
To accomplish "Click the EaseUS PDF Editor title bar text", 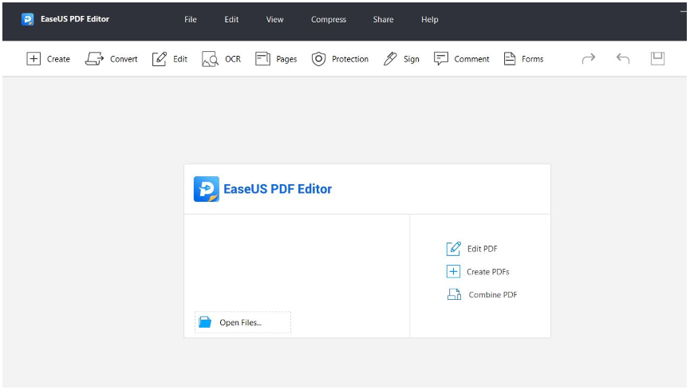I will (75, 19).
